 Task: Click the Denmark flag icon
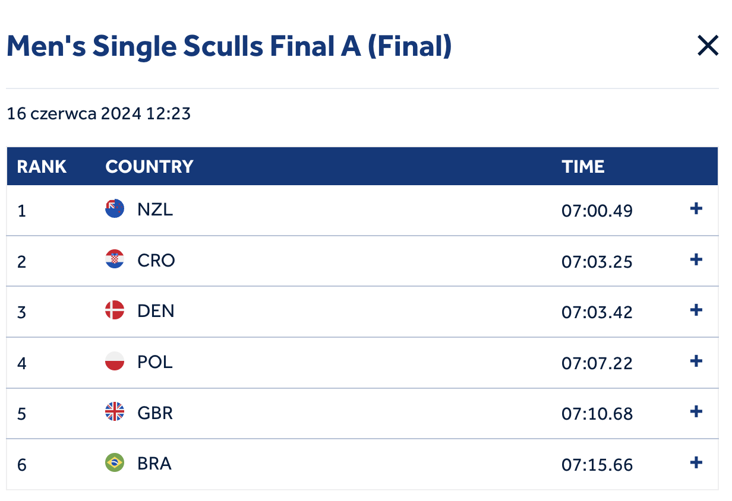point(115,310)
